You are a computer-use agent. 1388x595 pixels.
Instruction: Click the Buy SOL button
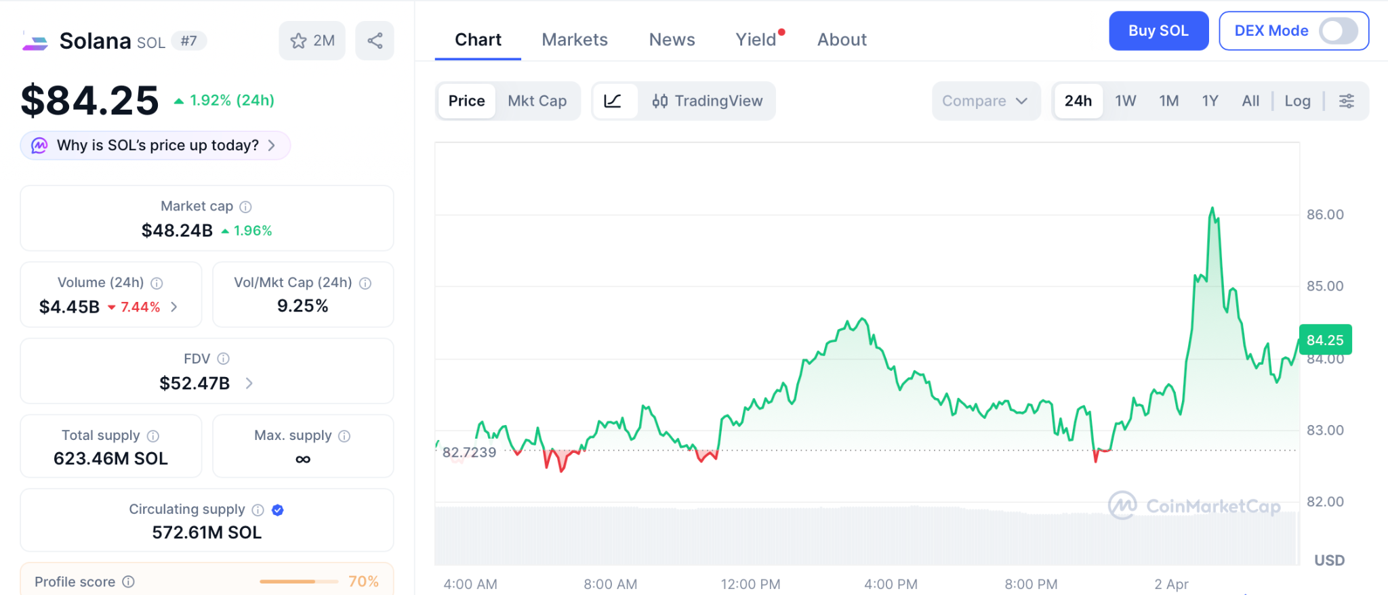[1158, 31]
